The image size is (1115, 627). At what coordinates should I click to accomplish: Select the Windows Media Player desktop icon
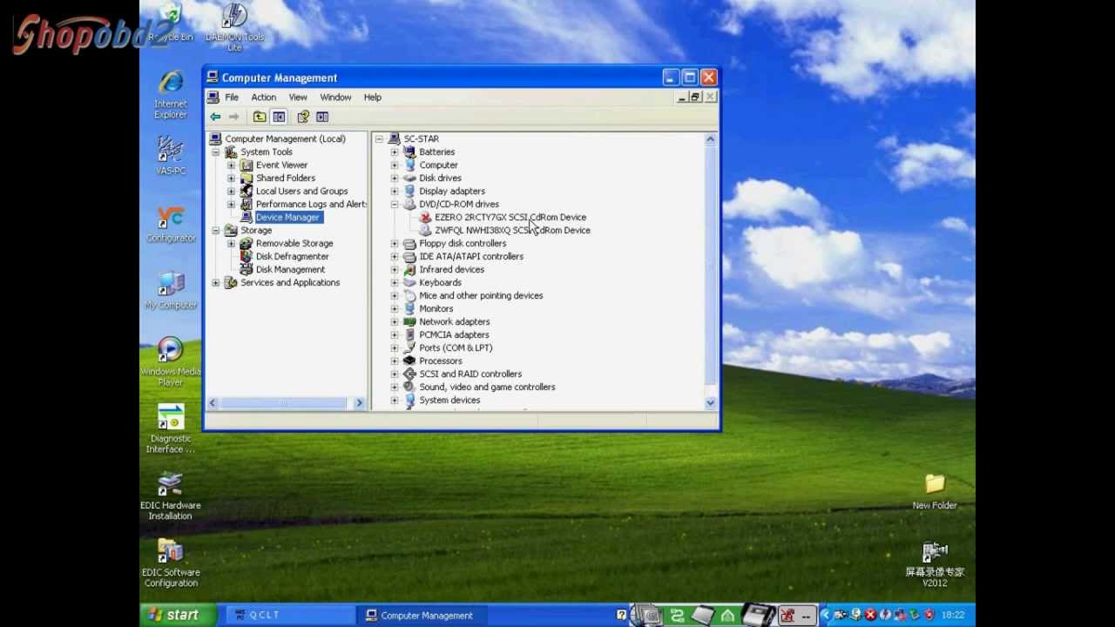[171, 361]
